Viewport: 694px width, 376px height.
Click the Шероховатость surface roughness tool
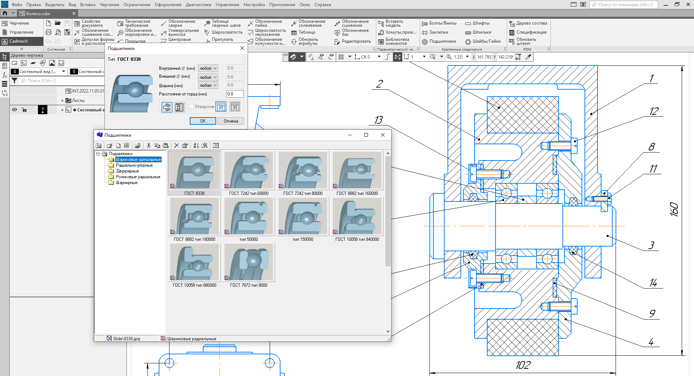coord(223,32)
